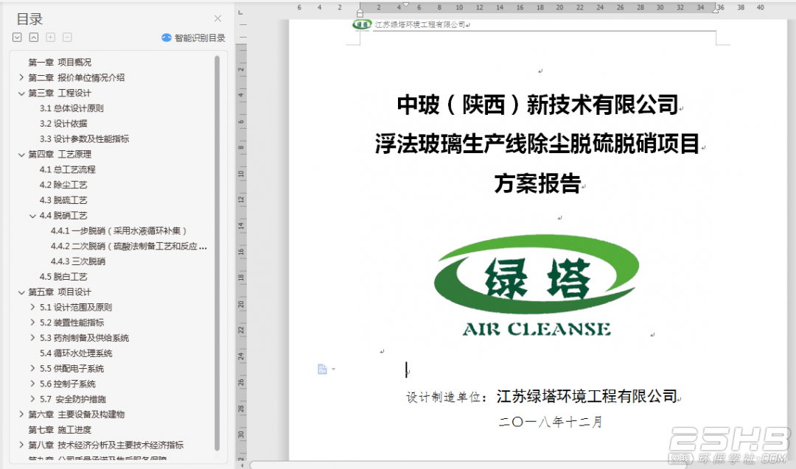This screenshot has width=796, height=469.
Task: Click the collapse-all up-arrow icon under 目录
Action: pos(33,37)
